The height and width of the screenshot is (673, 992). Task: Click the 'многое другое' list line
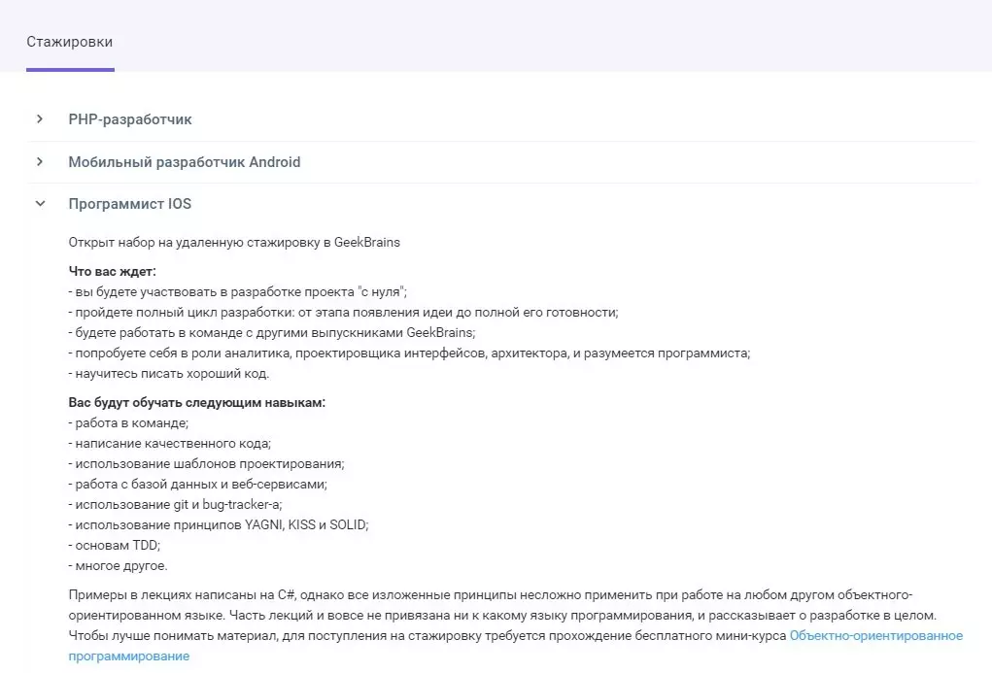click(118, 565)
